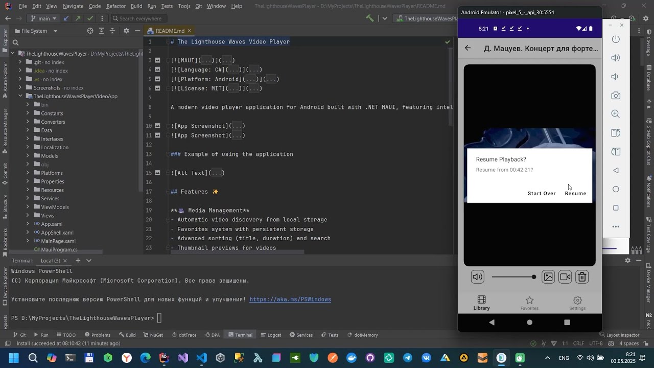654x368 pixels.
Task: Click the 4 spaces indent status entry
Action: [x=628, y=343]
